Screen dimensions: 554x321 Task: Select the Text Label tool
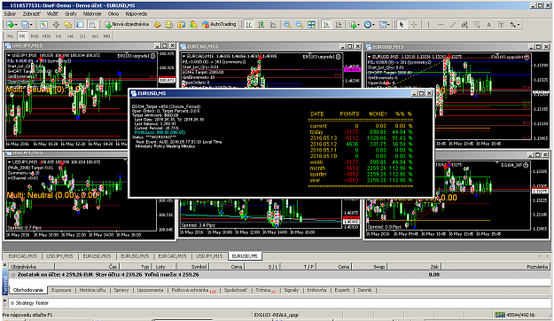[x=501, y=25]
